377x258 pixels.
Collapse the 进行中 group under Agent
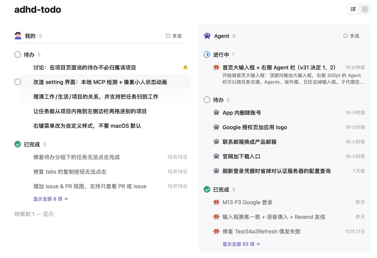pyautogui.click(x=221, y=55)
